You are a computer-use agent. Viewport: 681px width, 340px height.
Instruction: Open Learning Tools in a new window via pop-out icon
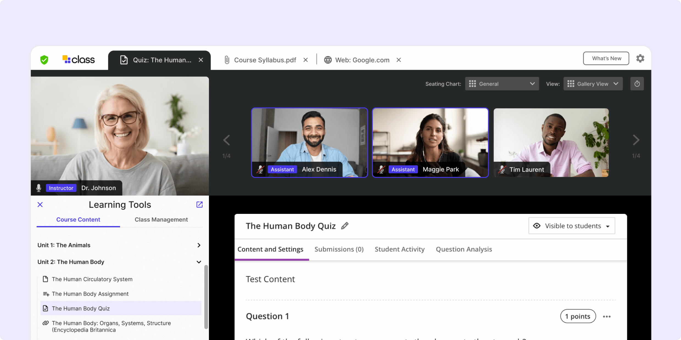pyautogui.click(x=199, y=205)
